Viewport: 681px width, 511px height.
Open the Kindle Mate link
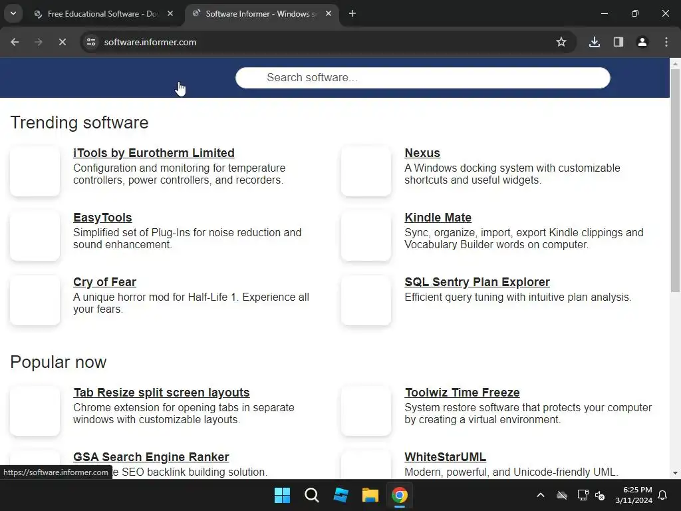click(x=438, y=218)
